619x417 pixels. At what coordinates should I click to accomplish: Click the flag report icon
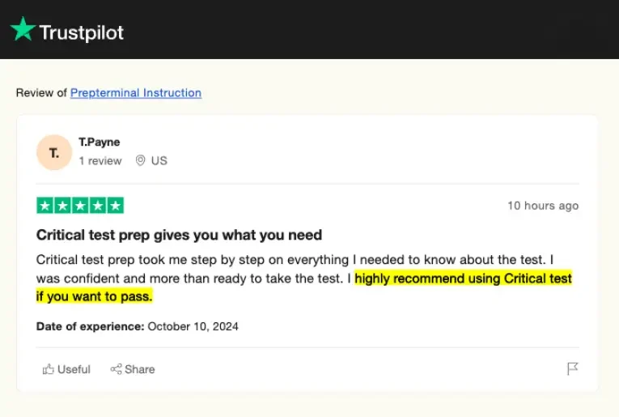tap(572, 369)
